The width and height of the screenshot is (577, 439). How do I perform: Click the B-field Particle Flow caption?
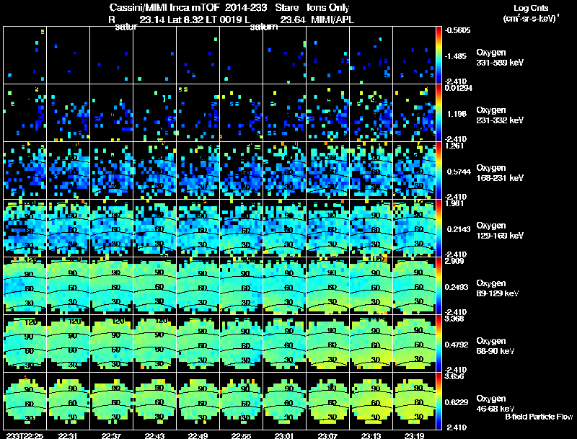539,417
